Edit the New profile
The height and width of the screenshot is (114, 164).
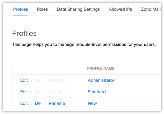pos(24,103)
